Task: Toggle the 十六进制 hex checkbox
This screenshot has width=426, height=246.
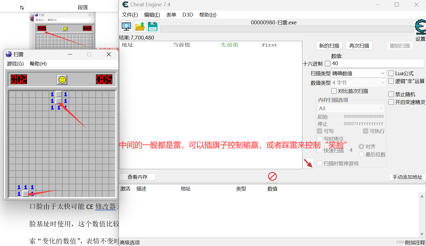Action: pos(328,64)
